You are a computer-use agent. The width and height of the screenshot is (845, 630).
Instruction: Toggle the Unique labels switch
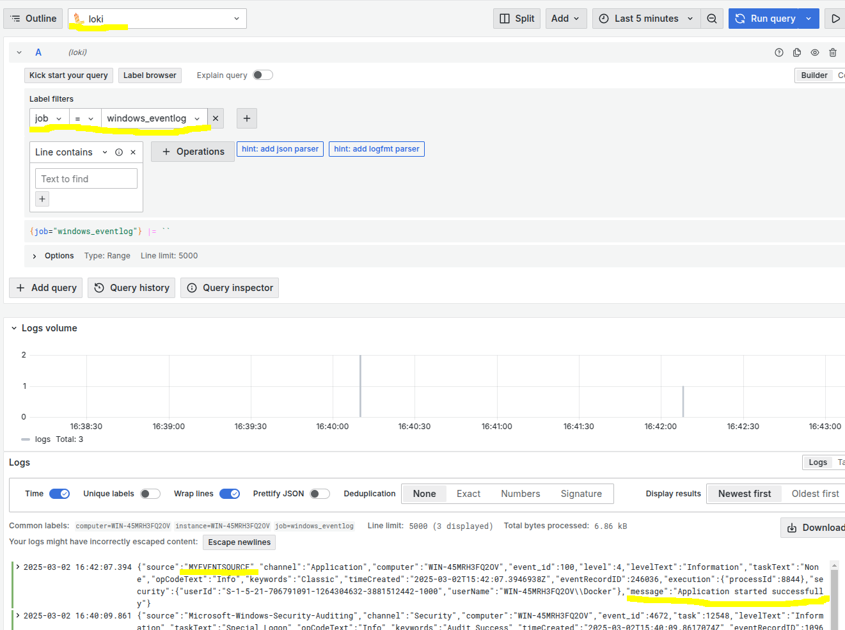pyautogui.click(x=150, y=494)
